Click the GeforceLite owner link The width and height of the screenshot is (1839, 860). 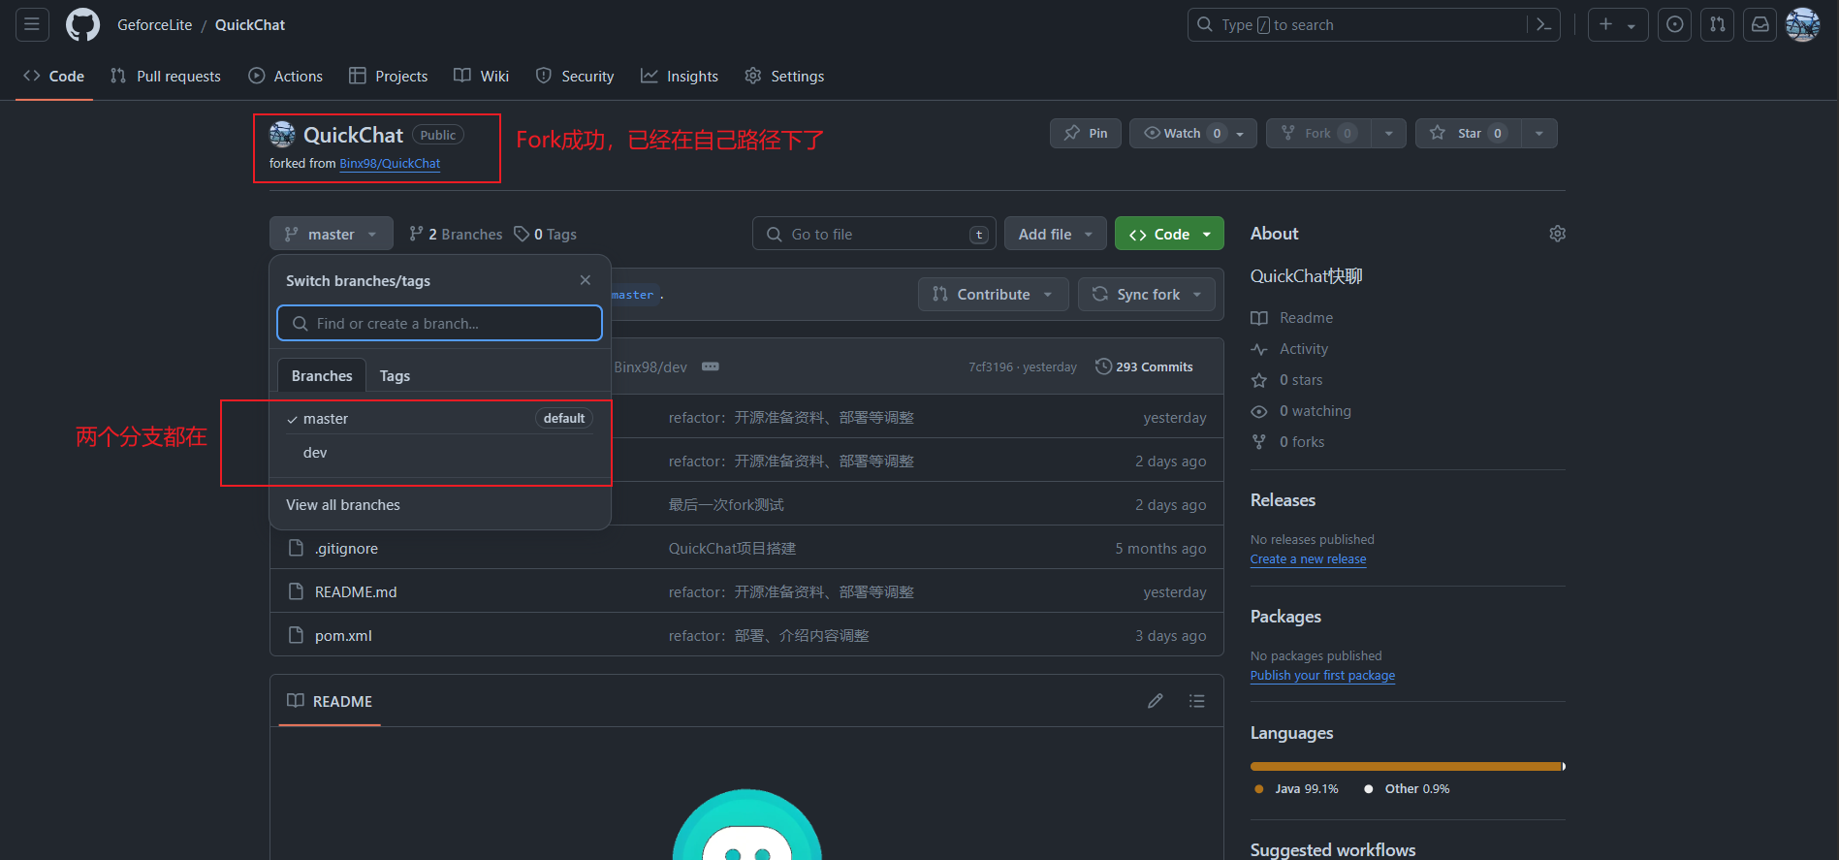click(155, 24)
